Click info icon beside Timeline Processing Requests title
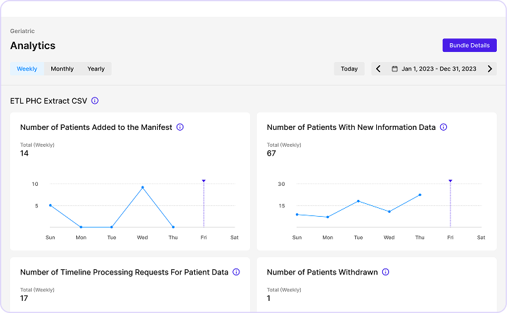This screenshot has width=507, height=313. click(236, 273)
